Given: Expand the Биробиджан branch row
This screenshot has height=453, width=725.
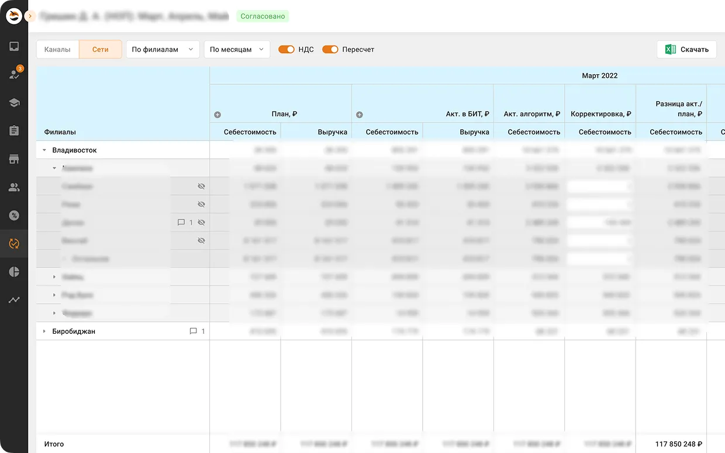Looking at the screenshot, I should point(44,331).
